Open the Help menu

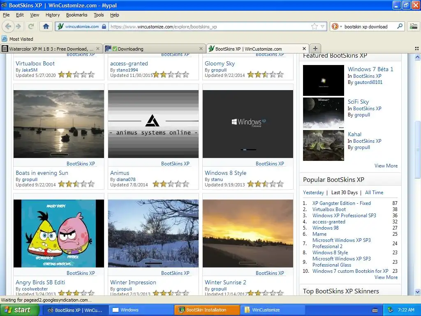tap(115, 15)
